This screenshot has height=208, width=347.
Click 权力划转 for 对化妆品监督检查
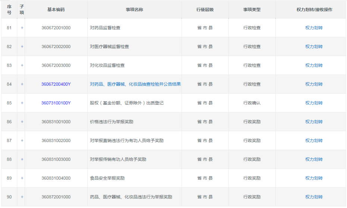point(314,66)
